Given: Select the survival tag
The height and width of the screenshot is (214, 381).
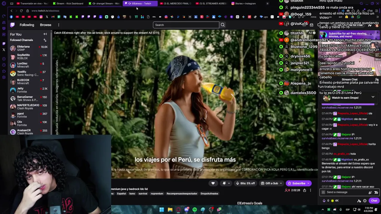Looking at the screenshot, I should (143, 194).
